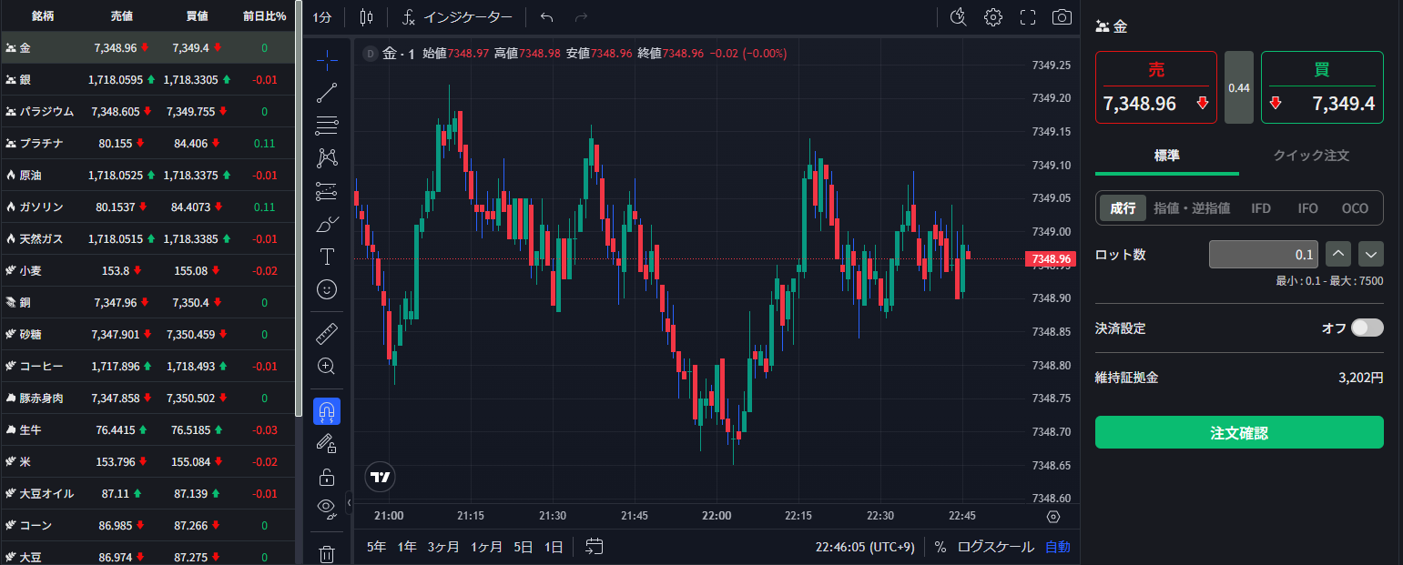Screen dimensions: 1403x565
Task: Open the 22:46:05 (UTC+9) timezone menu
Action: [865, 547]
